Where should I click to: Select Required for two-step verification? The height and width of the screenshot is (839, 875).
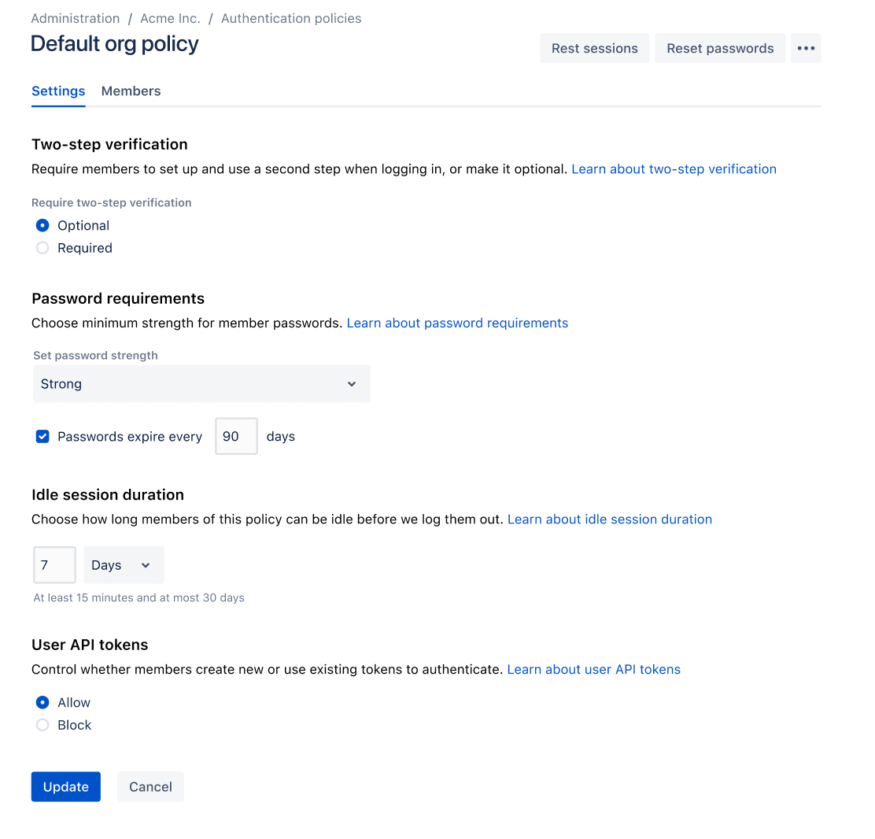(42, 247)
